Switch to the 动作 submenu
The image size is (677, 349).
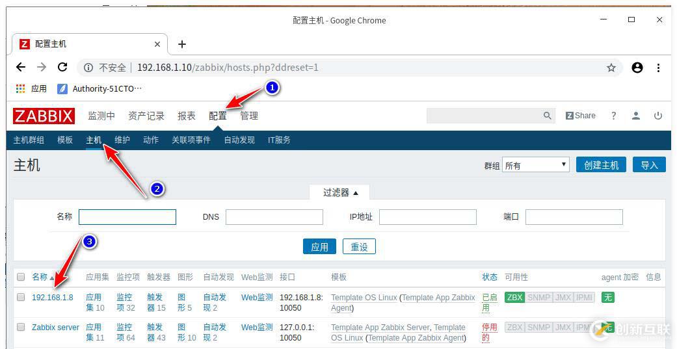coord(151,140)
